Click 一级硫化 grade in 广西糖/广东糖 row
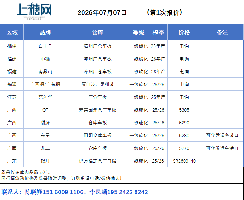Image resolution: width=244 pixels, height=200 pixels. pyautogui.click(x=138, y=84)
